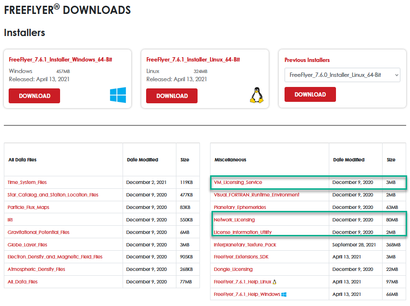Click the Windows icon beside FreeFlyer_7.6.1_Help_Windows
The image size is (410, 306).
coord(284,294)
